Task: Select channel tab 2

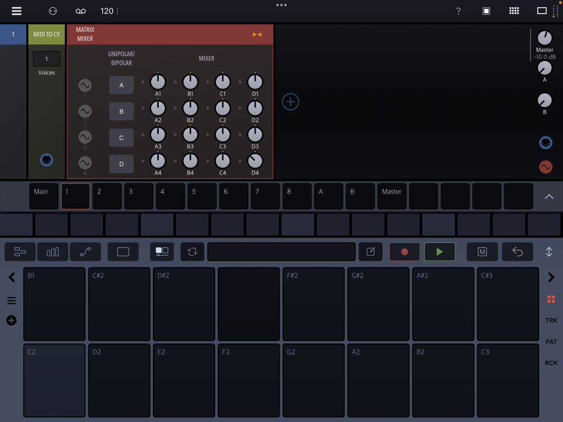Action: (x=107, y=196)
